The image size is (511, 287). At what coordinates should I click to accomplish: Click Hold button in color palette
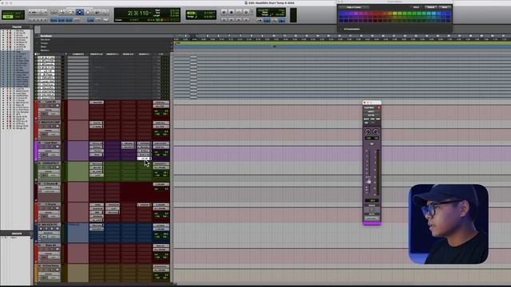416,7
